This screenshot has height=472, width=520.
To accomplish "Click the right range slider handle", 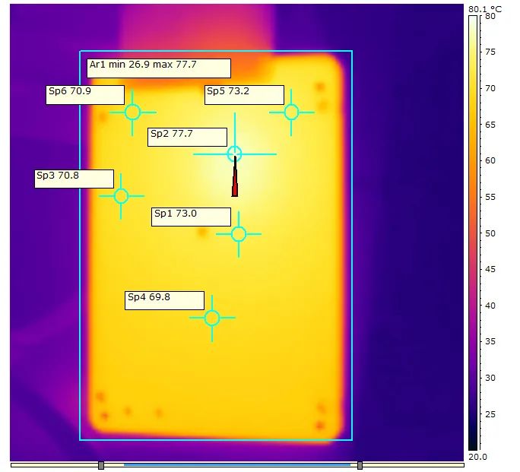I will (x=360, y=465).
